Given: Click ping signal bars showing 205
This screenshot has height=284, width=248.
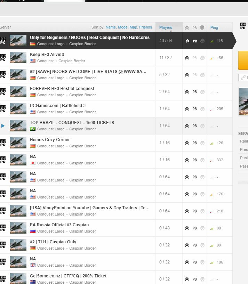Looking at the screenshot, I should pos(212,109).
